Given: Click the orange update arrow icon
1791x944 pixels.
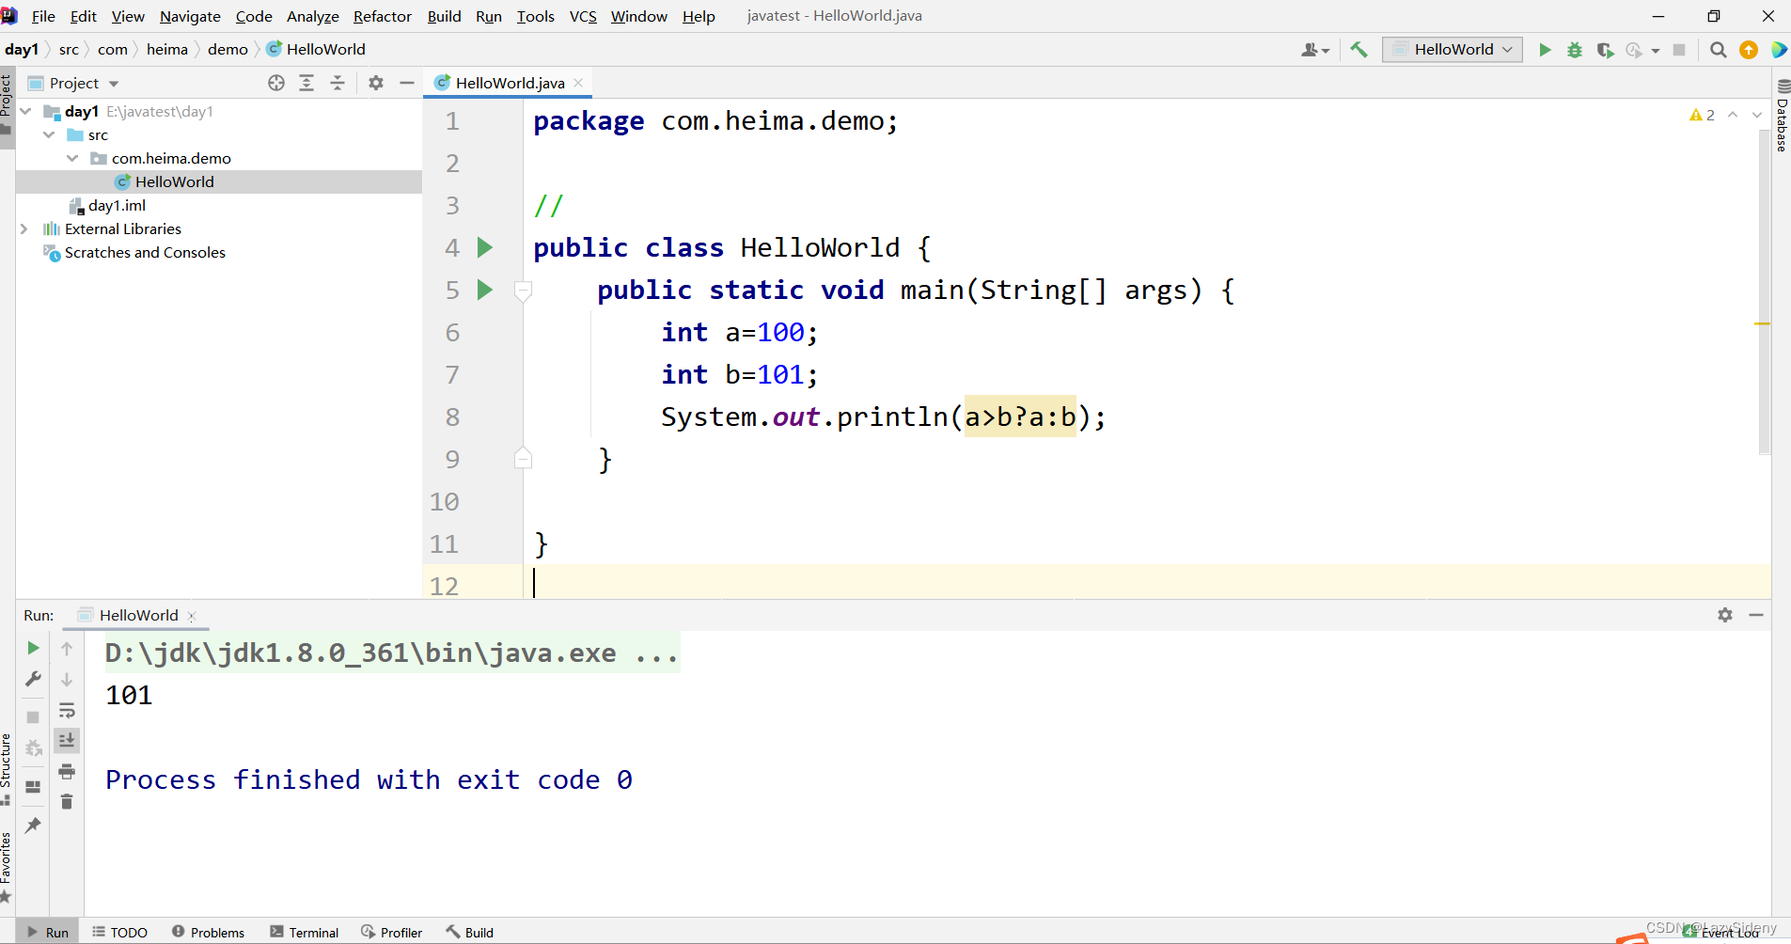Looking at the screenshot, I should [1749, 50].
